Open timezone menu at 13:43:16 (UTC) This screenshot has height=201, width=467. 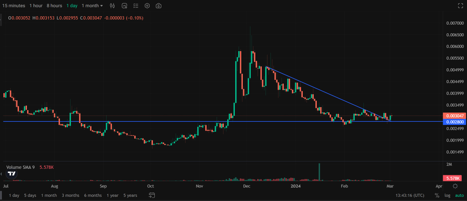coord(411,196)
